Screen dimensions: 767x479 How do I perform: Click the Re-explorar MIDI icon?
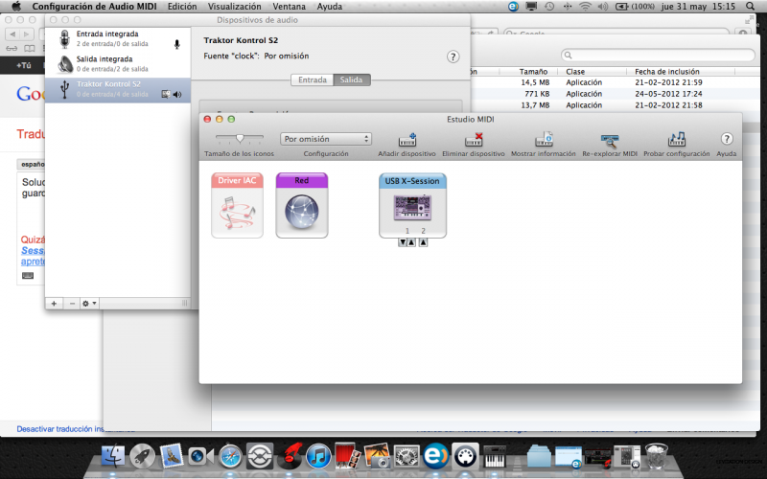click(x=610, y=140)
